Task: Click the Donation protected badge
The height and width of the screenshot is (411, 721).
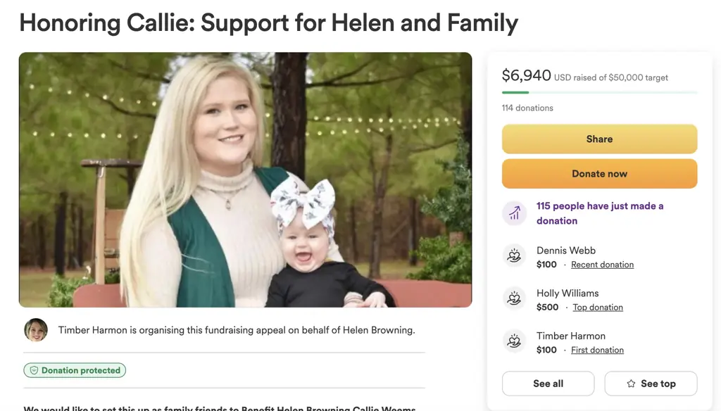Action: click(x=75, y=370)
